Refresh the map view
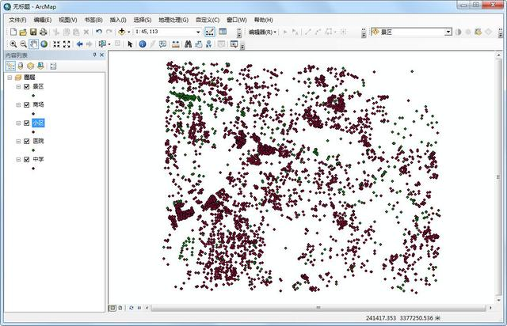Viewport: 507px width, 326px height. (x=132, y=308)
